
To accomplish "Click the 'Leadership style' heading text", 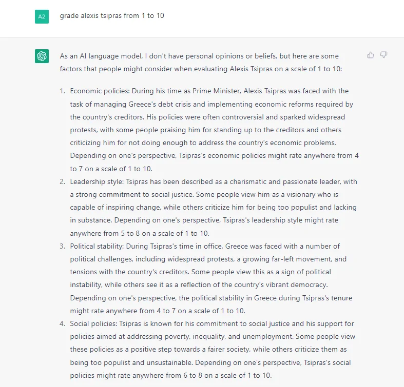I will pos(97,181).
